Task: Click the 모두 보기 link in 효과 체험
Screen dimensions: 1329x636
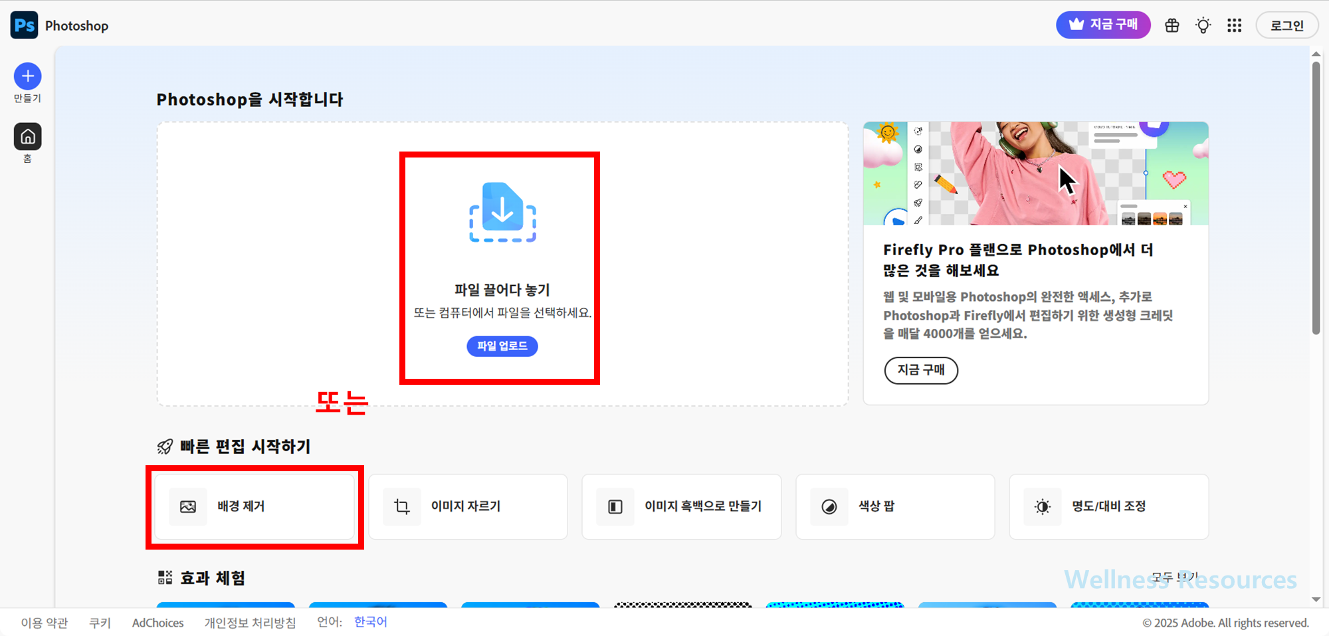Action: (x=1175, y=578)
